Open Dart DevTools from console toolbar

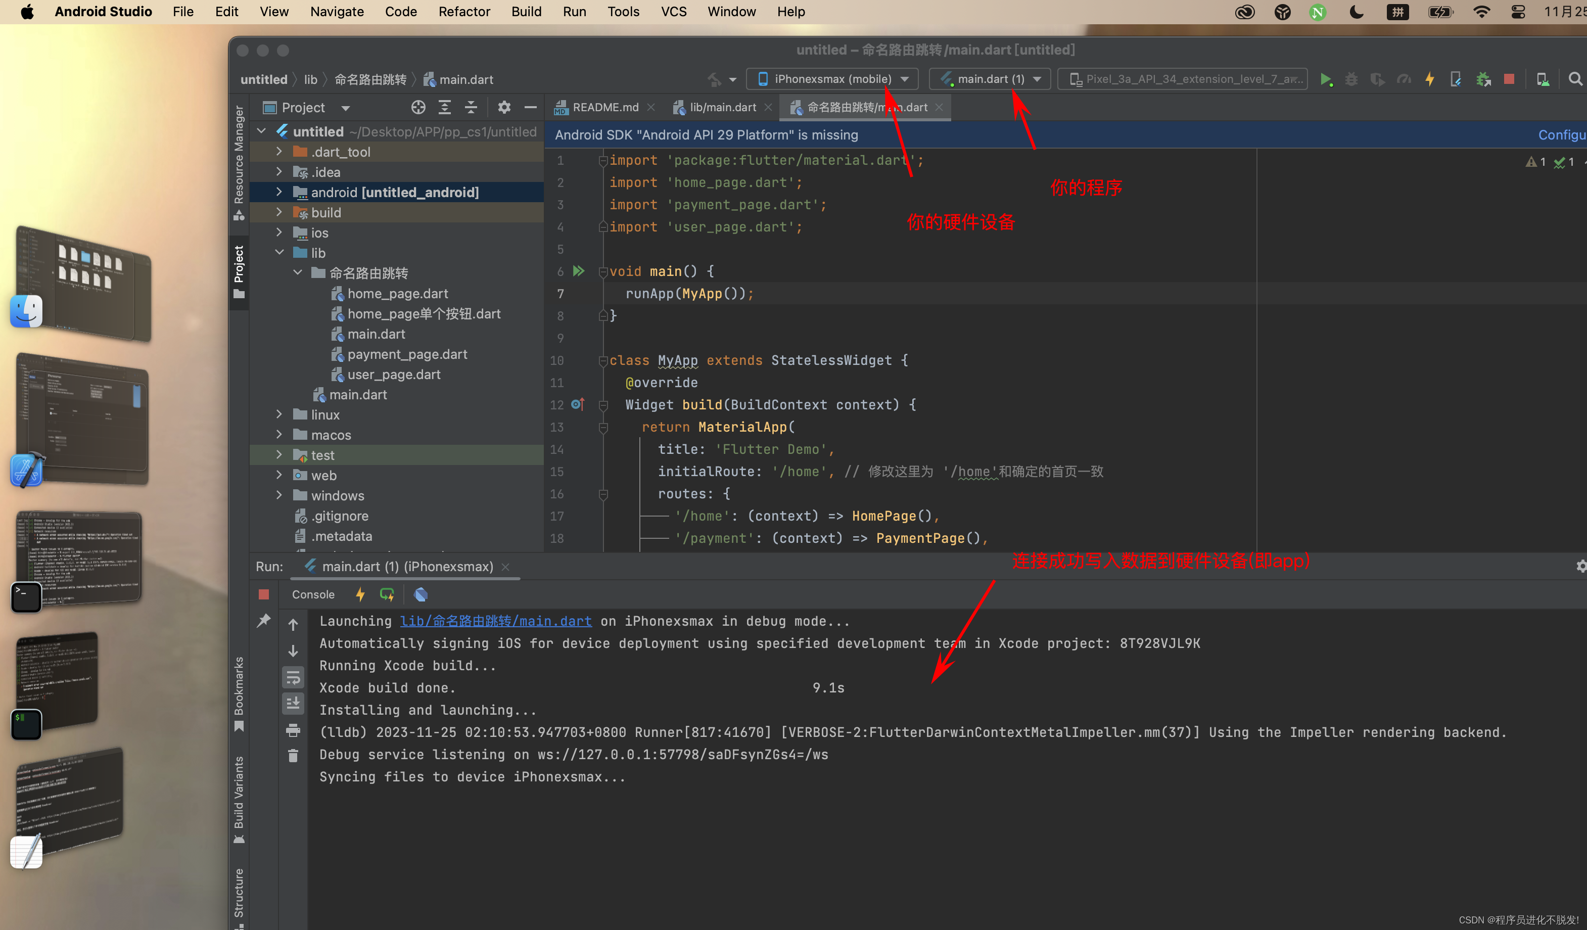click(x=421, y=594)
